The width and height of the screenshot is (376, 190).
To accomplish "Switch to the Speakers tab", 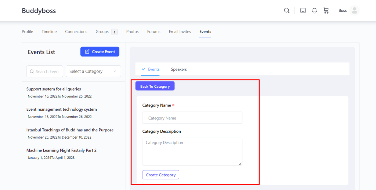I will (179, 69).
